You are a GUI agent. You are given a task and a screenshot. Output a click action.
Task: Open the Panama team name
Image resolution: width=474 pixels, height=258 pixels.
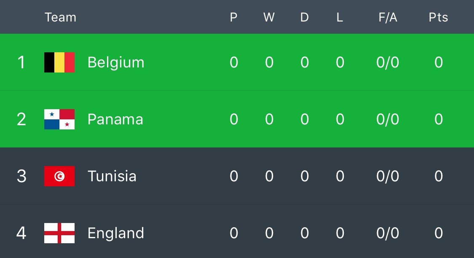tap(115, 119)
